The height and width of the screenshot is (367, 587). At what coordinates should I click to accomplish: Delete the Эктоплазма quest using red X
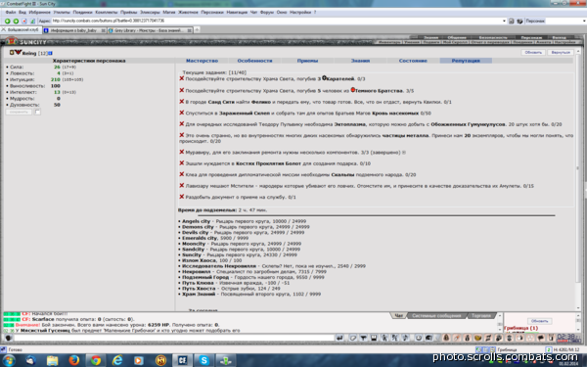point(182,124)
